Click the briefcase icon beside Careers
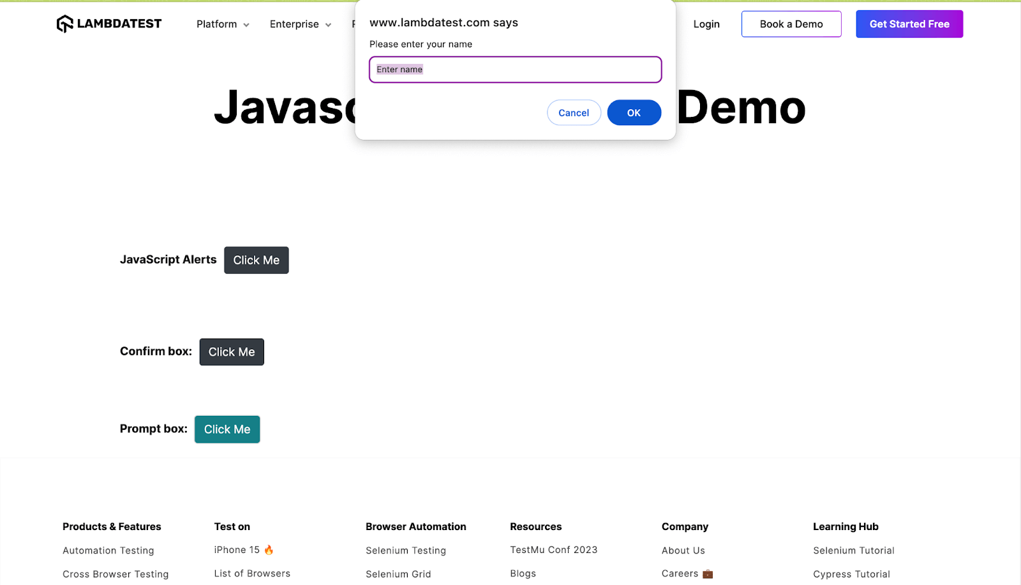 tap(708, 574)
